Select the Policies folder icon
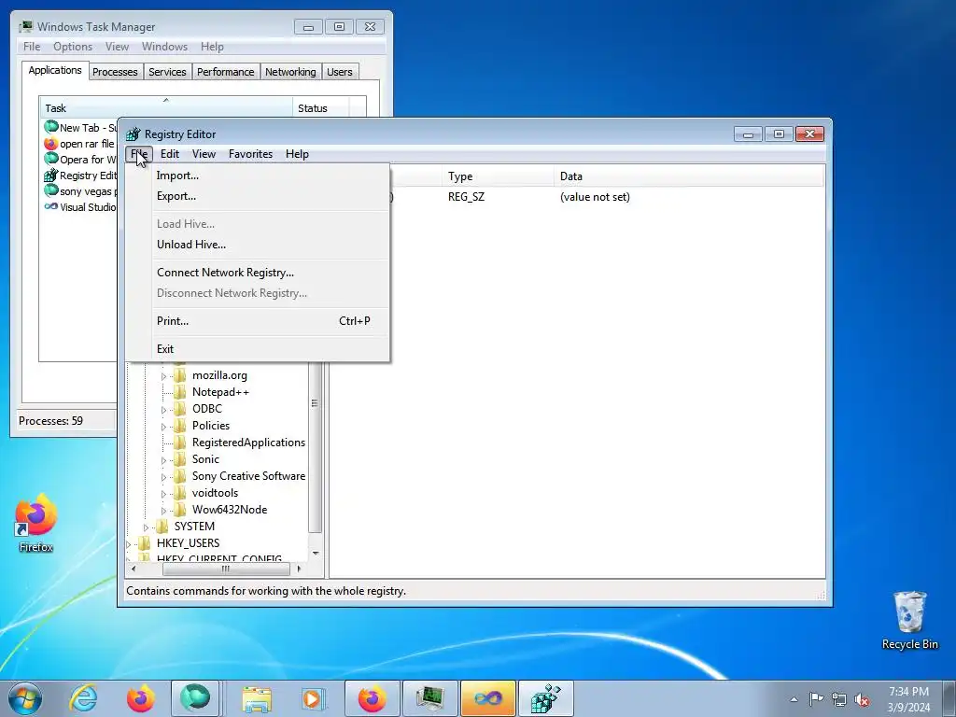 (x=180, y=426)
